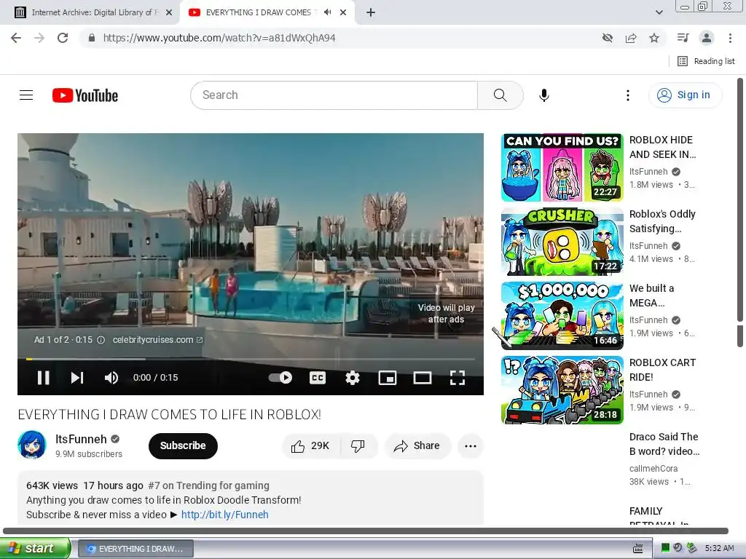
Task: Click the crossed-out eye icon in address bar
Action: (607, 38)
